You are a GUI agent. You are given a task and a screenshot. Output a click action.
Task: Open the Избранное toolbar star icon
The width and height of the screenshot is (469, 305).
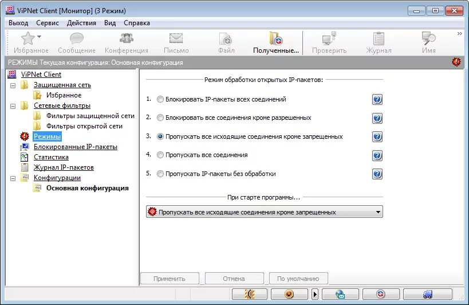click(x=28, y=38)
